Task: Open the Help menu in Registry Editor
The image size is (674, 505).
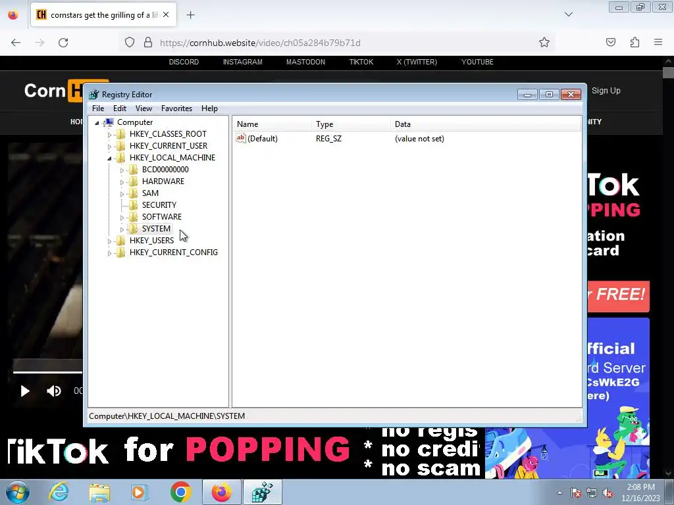Action: coord(209,108)
